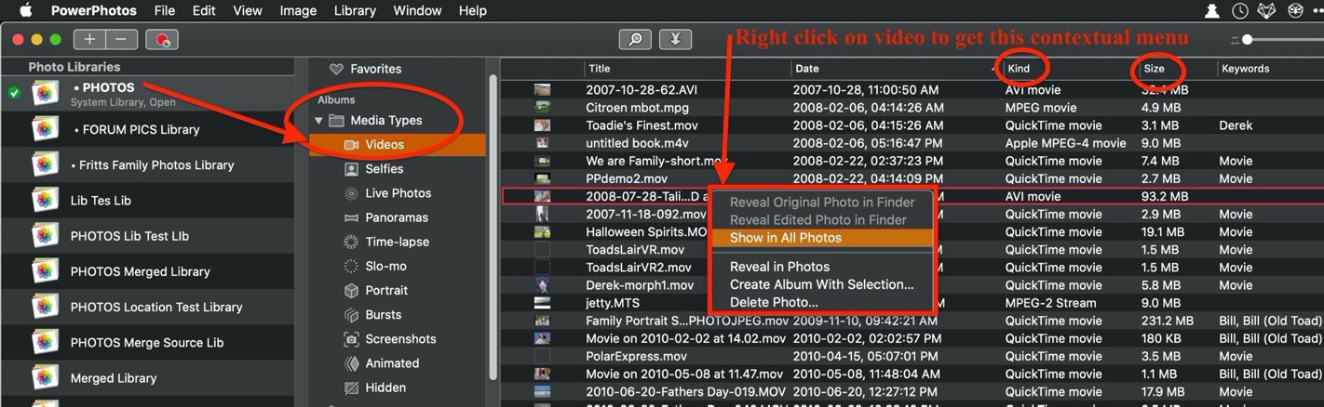Click thumbnail of 2007-10-28-62.AVI

pos(542,90)
